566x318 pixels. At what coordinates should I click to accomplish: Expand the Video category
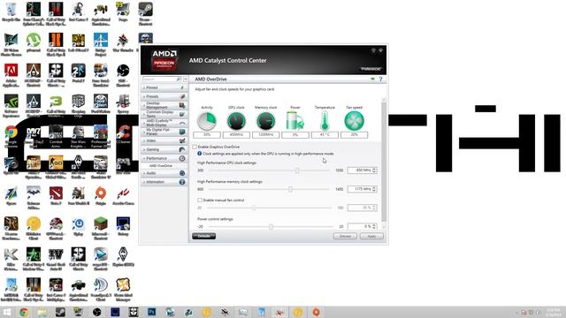[164, 140]
